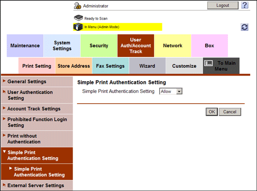257x191 pixels.
Task: Click the Administrator user icon
Action: click(x=77, y=6)
